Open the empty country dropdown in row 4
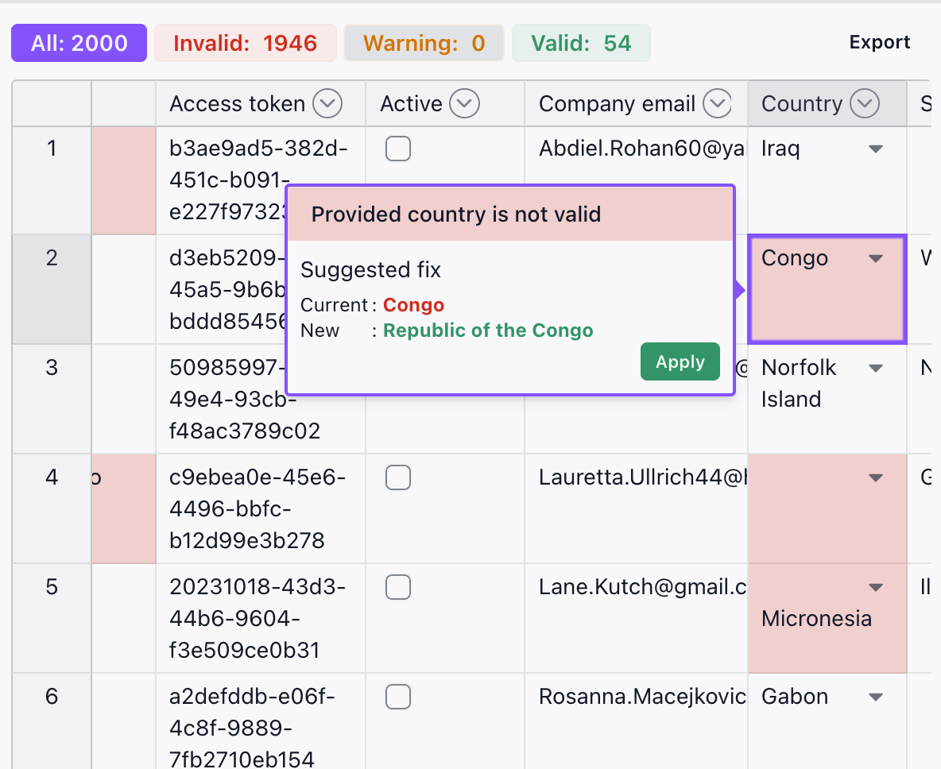Image resolution: width=941 pixels, height=769 pixels. coord(875,477)
